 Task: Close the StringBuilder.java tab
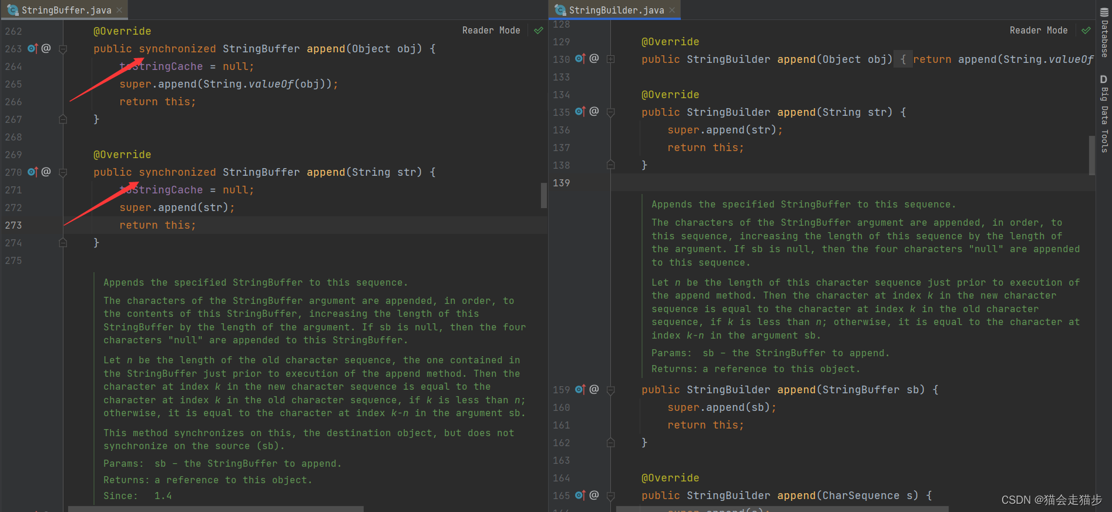tap(672, 10)
